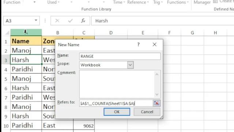The height and width of the screenshot is (132, 234).
Task: Select column E header
Action: coord(143,33)
